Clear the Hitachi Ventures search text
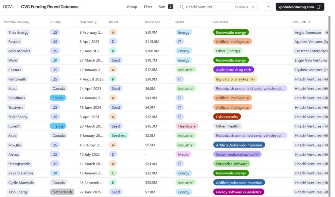335x197 pixels. [253, 7]
